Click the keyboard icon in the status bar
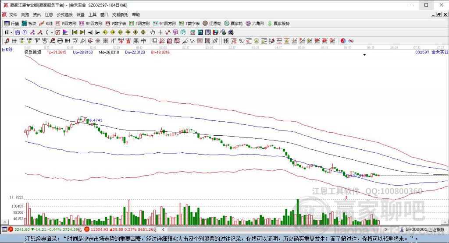Image resolution: width=449 pixels, height=243 pixels. (x=4, y=229)
